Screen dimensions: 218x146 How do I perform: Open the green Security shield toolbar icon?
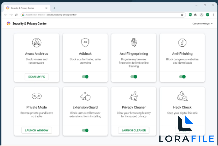207,15
